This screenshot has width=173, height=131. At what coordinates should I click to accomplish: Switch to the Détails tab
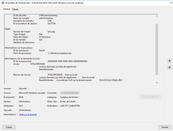point(15,9)
